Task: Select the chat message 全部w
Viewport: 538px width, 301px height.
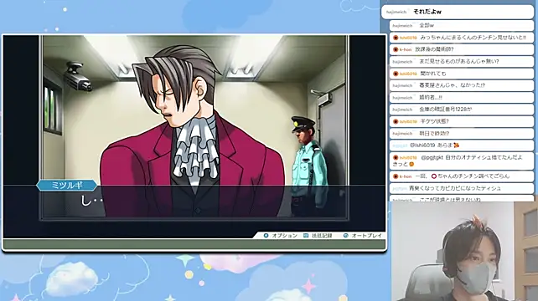Action: (x=462, y=25)
